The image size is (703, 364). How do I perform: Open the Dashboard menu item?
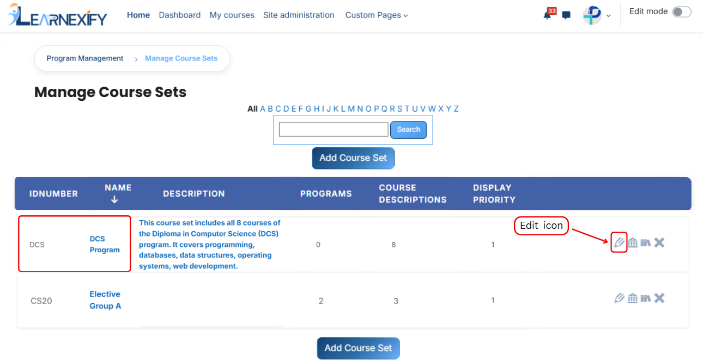coord(180,15)
